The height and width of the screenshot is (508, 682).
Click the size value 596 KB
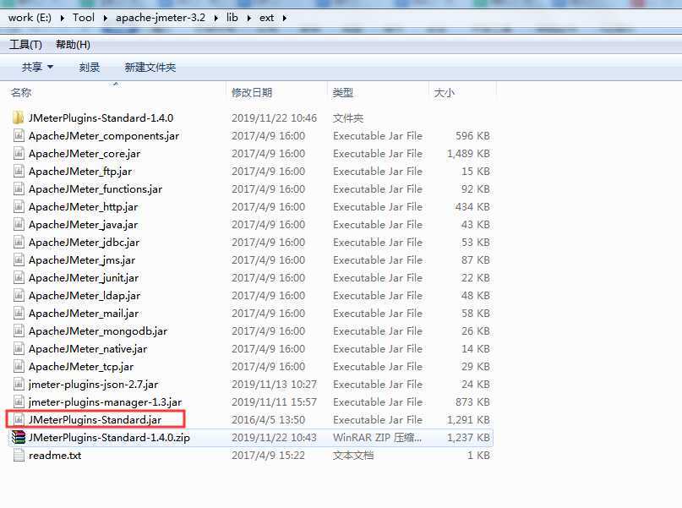point(472,136)
